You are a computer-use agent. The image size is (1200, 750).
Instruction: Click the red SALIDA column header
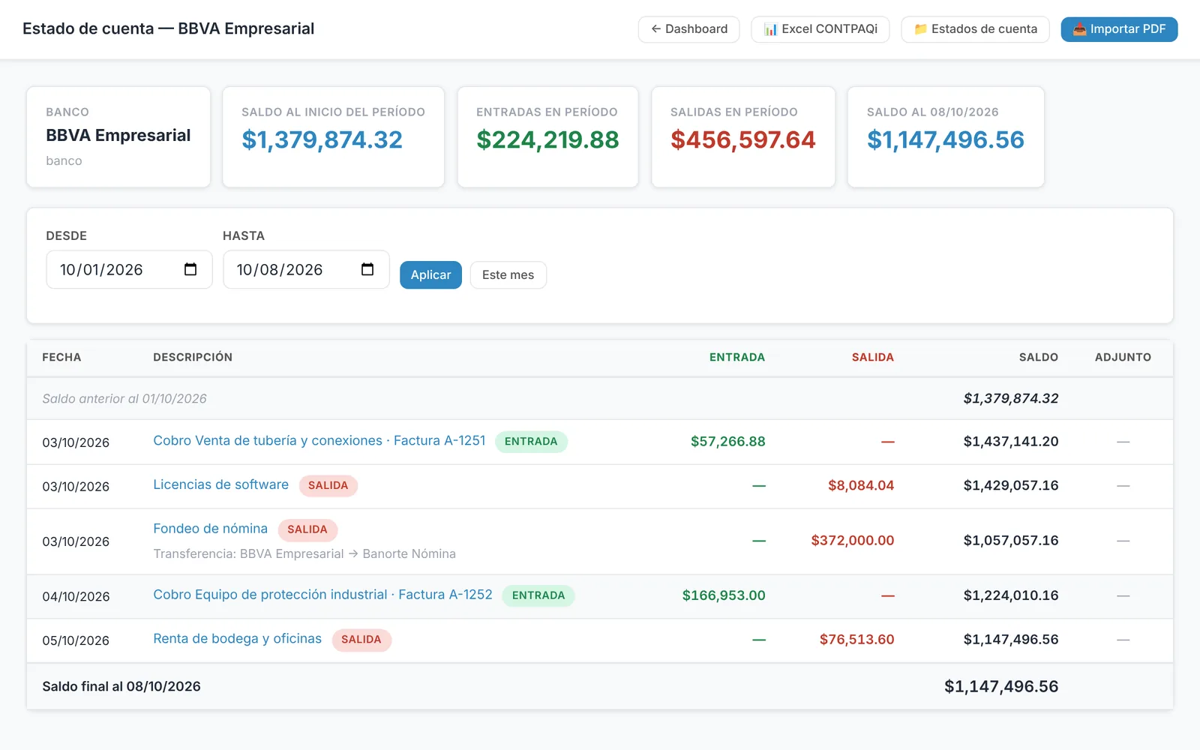coord(873,357)
